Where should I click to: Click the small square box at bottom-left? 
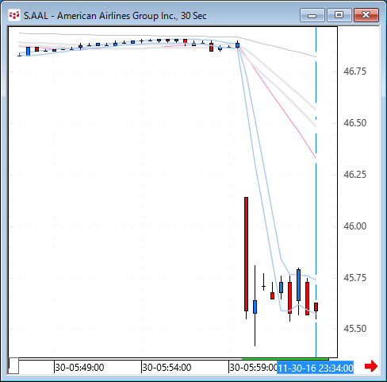tap(13, 365)
